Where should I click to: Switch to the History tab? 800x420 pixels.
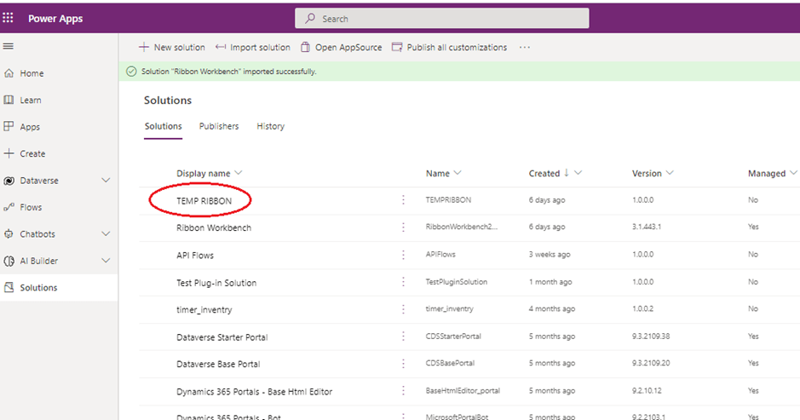(270, 126)
